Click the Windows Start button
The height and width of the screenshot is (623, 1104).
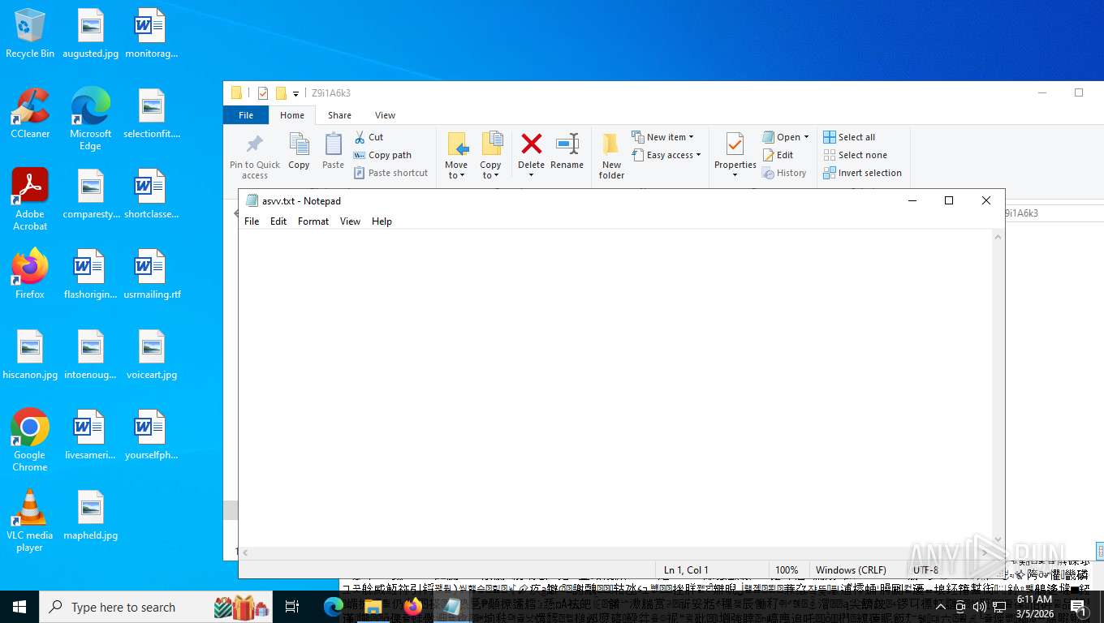(19, 607)
